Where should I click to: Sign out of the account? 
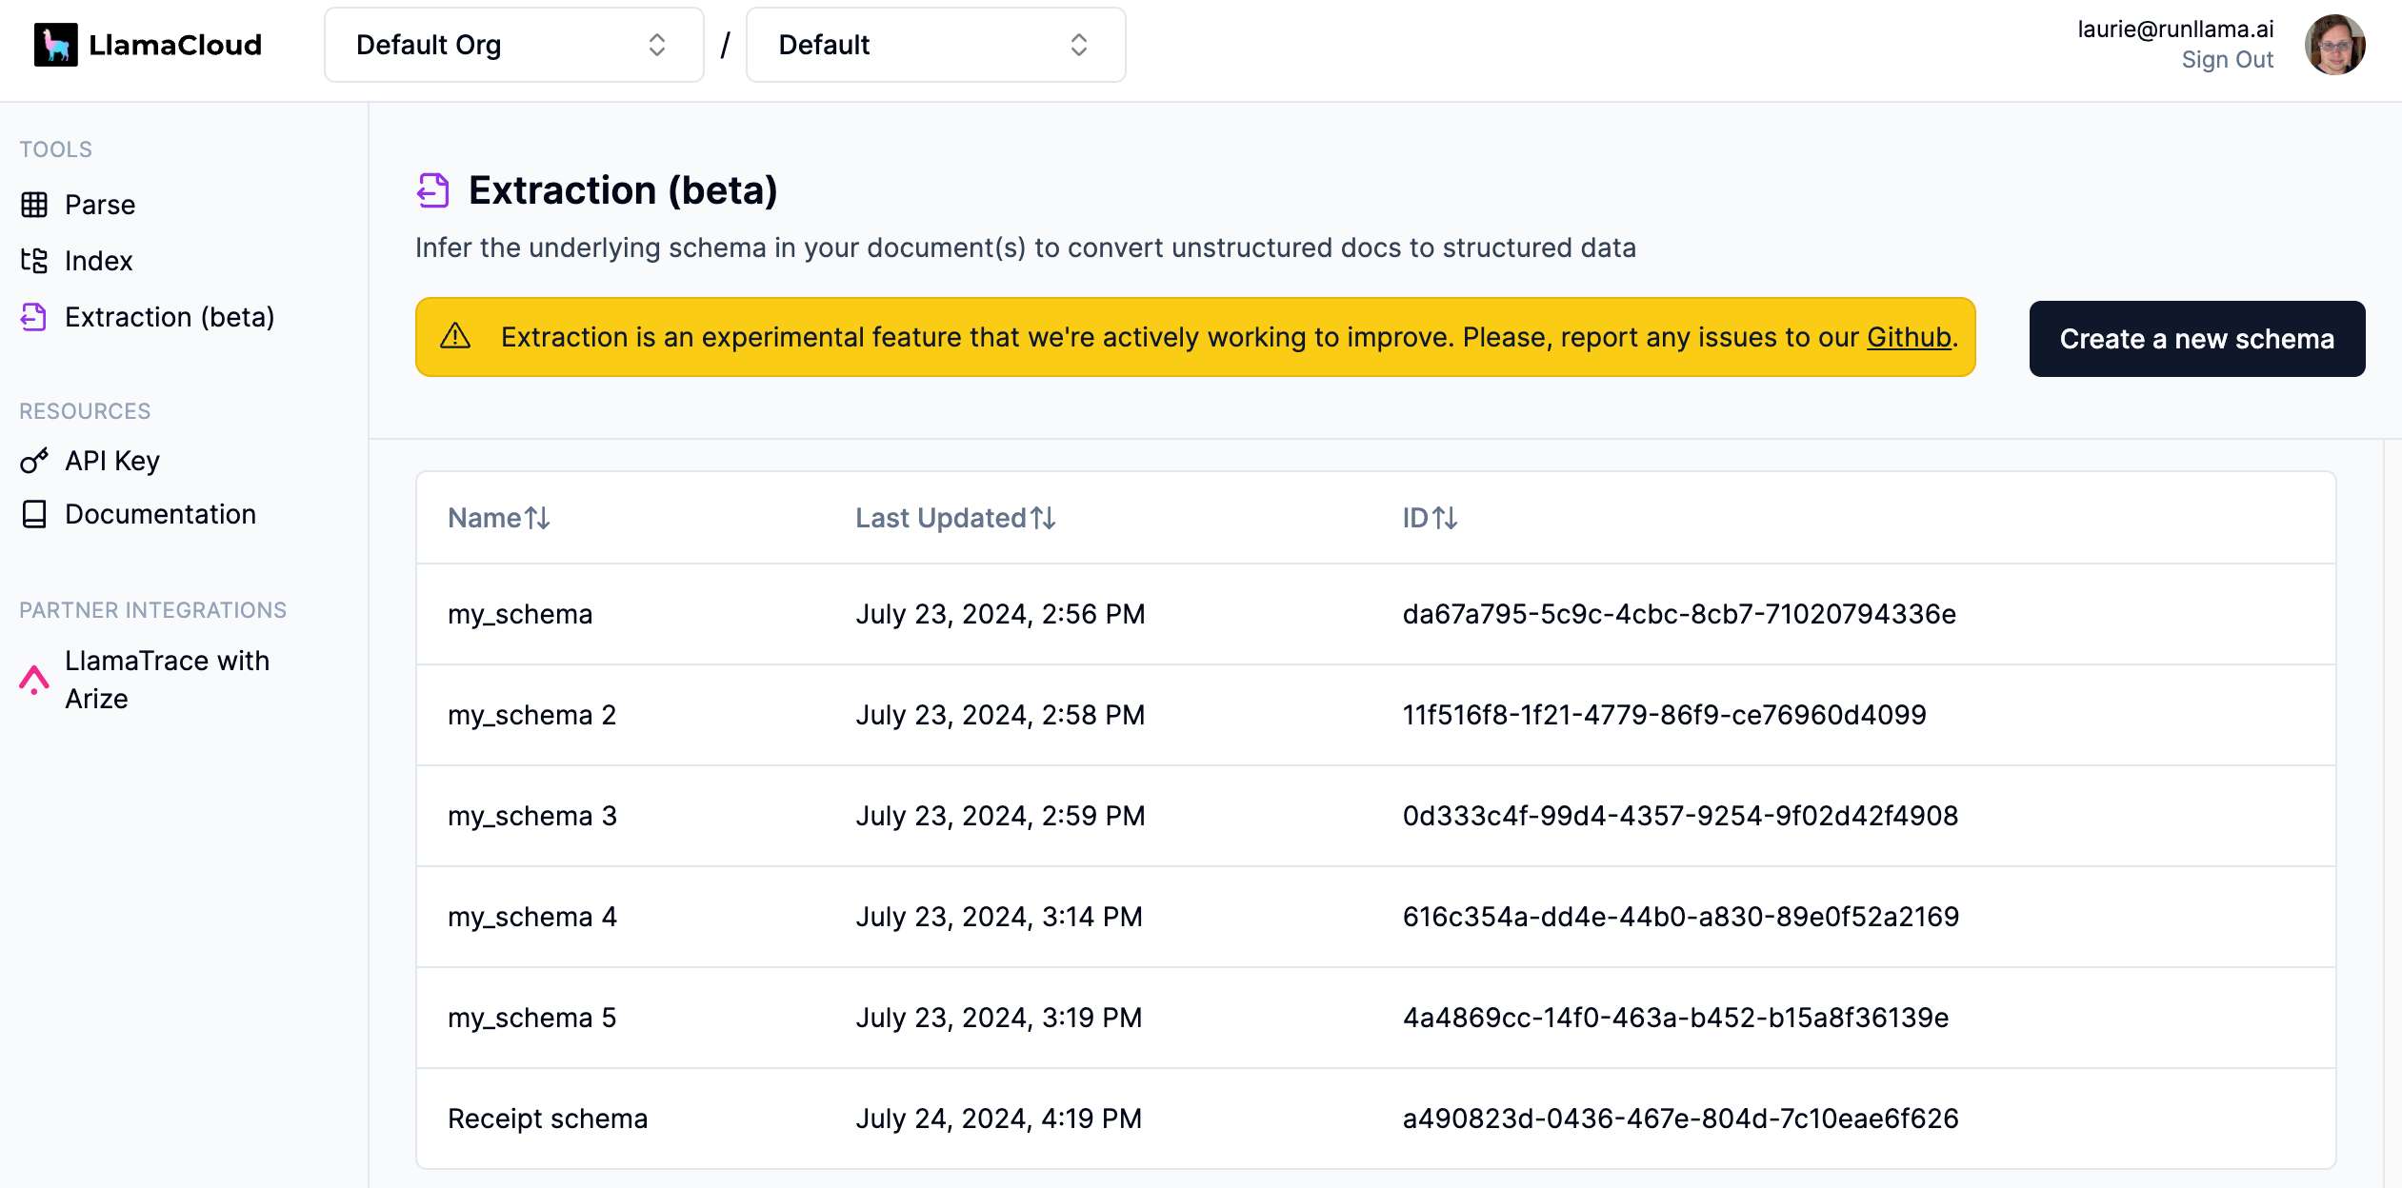coord(2227,60)
